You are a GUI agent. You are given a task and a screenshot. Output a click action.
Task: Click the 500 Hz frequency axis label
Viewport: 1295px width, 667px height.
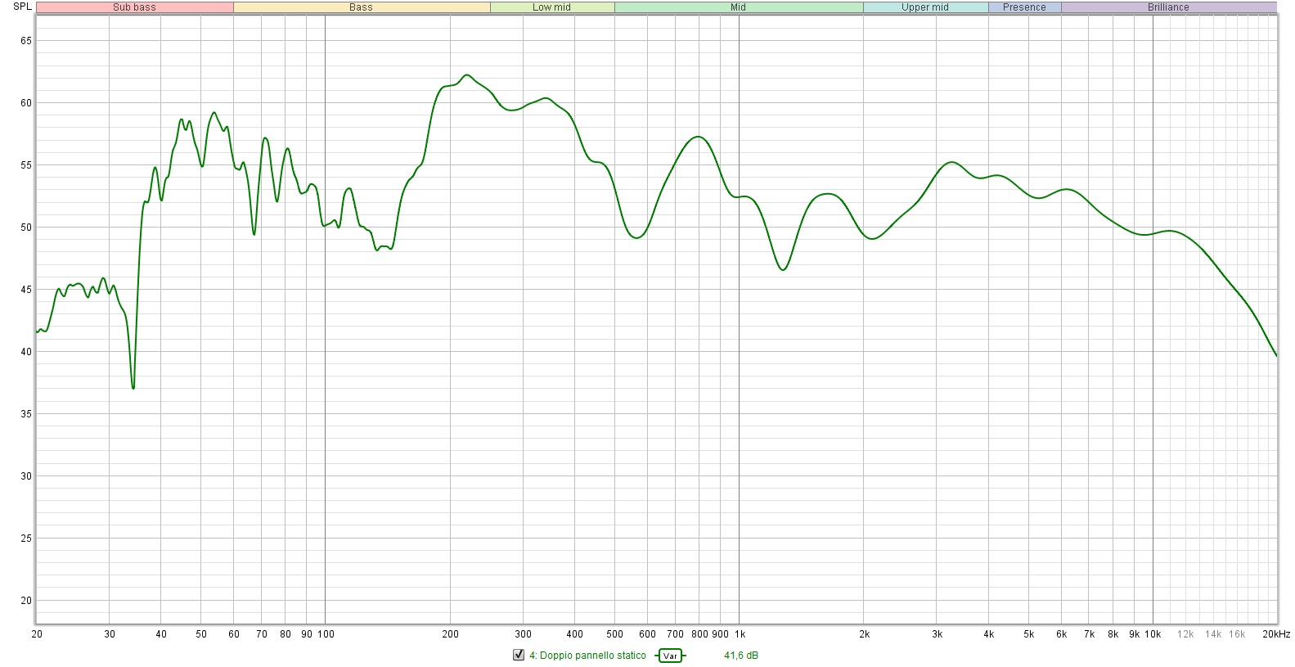coord(615,634)
